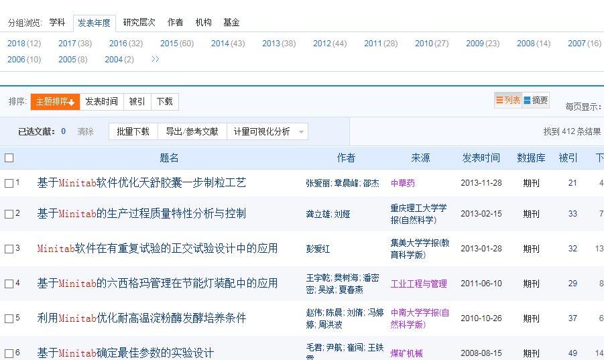The height and width of the screenshot is (360, 604).
Task: Tick the select-all checkbox in header
Action: click(x=9, y=158)
